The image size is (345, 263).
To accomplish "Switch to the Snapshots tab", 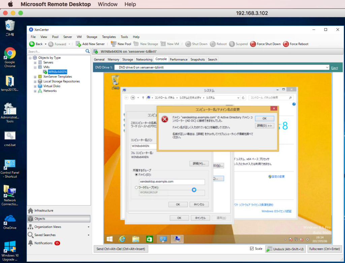I will pyautogui.click(x=197, y=59).
